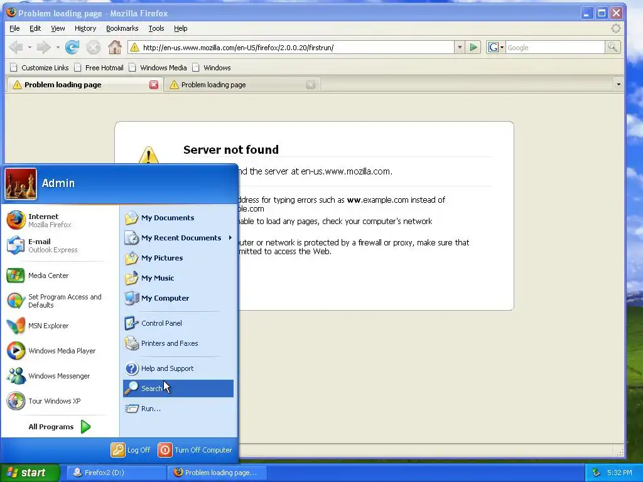This screenshot has width=643, height=482.
Task: Open My Pictures folder
Action: [x=178, y=258]
